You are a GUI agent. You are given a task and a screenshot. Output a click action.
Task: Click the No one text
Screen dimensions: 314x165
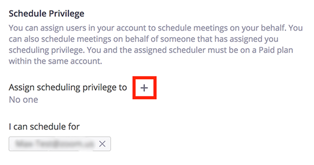click(23, 100)
